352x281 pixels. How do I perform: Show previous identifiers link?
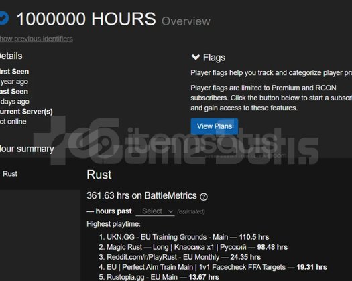[36, 39]
